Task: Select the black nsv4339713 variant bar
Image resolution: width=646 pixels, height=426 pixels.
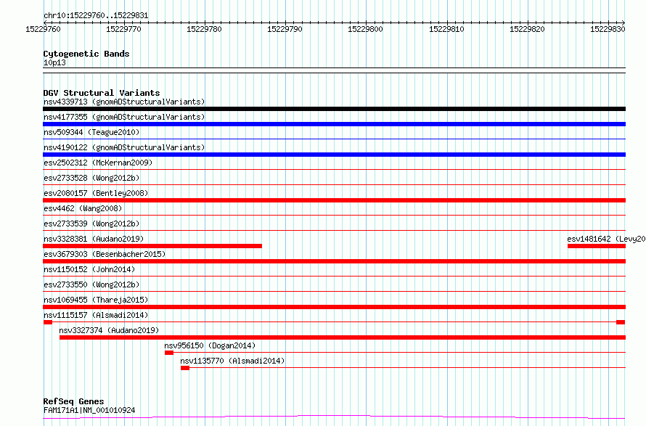Action: [x=334, y=109]
